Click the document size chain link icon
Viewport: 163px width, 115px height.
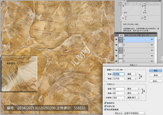pyautogui.click(x=144, y=91)
